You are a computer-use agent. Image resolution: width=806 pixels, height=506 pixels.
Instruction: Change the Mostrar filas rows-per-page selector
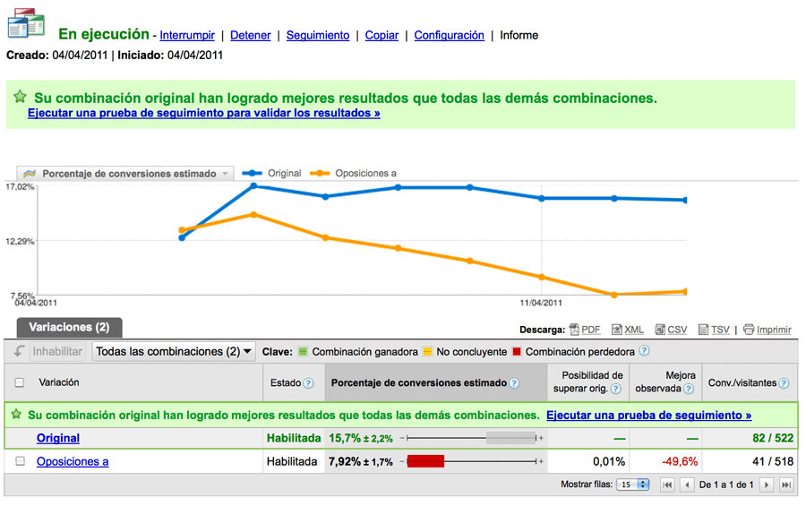[x=633, y=485]
